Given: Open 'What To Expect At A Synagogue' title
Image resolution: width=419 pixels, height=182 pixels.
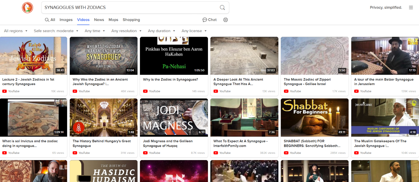Looking at the screenshot, I should 240,143.
